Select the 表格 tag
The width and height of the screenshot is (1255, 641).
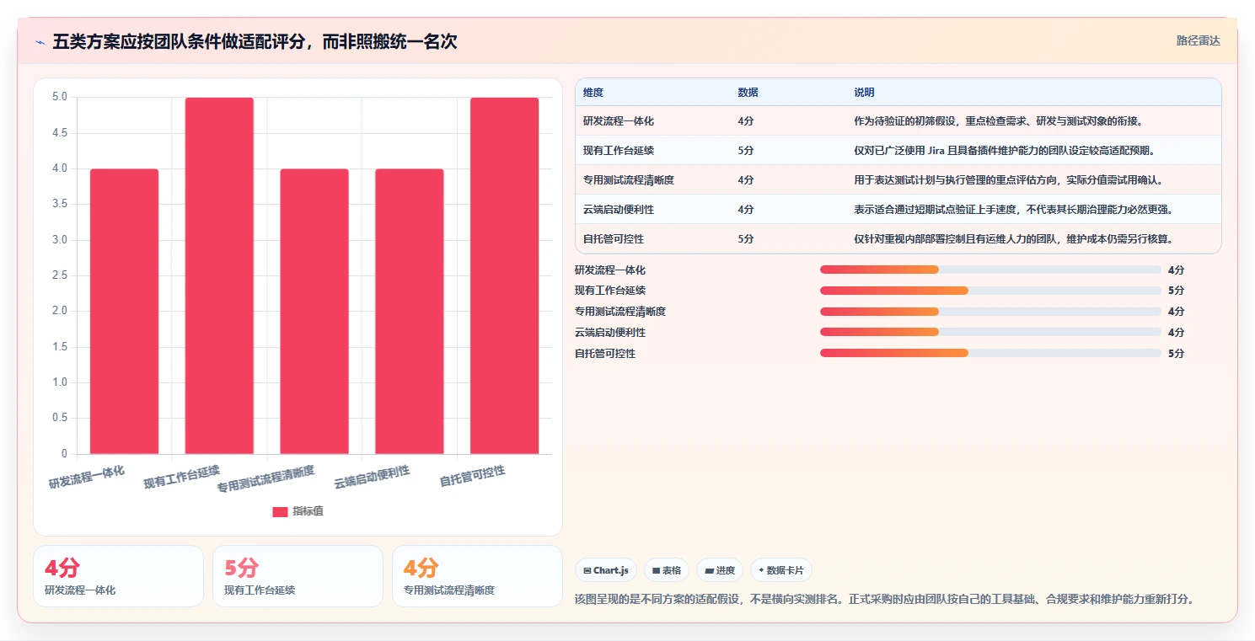coord(666,570)
